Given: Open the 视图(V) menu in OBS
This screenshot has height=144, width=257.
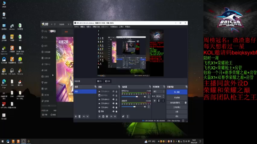Looking at the screenshot, I should coord(89,27).
